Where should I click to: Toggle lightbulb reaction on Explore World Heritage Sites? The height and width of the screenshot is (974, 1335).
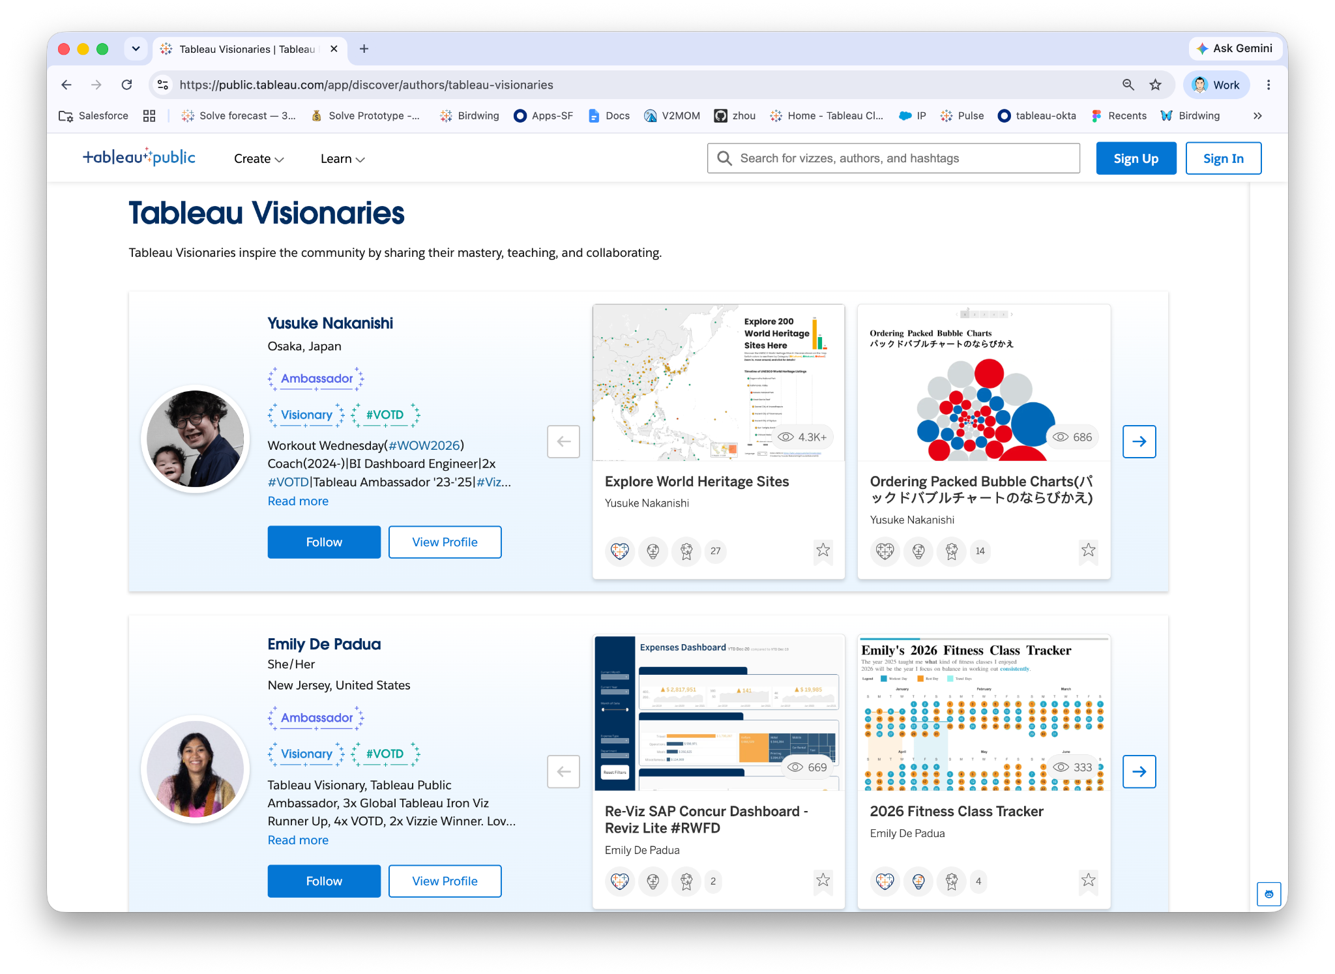(653, 552)
